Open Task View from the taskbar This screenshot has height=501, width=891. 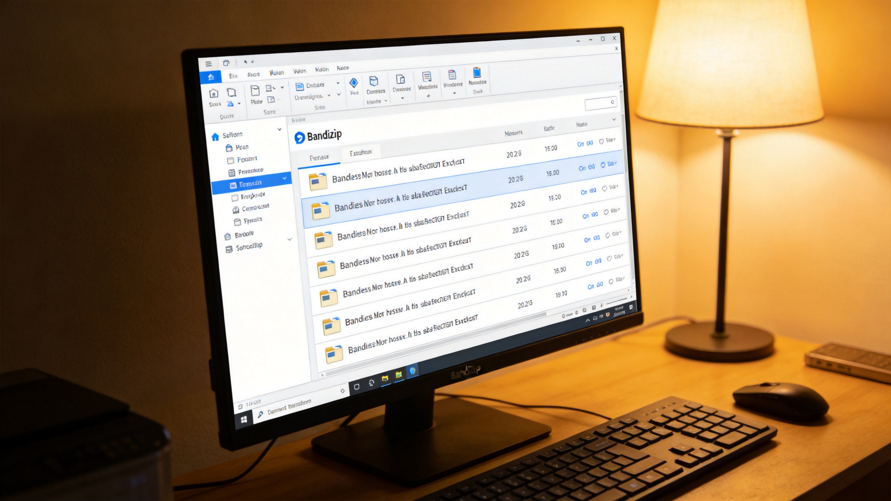(357, 386)
